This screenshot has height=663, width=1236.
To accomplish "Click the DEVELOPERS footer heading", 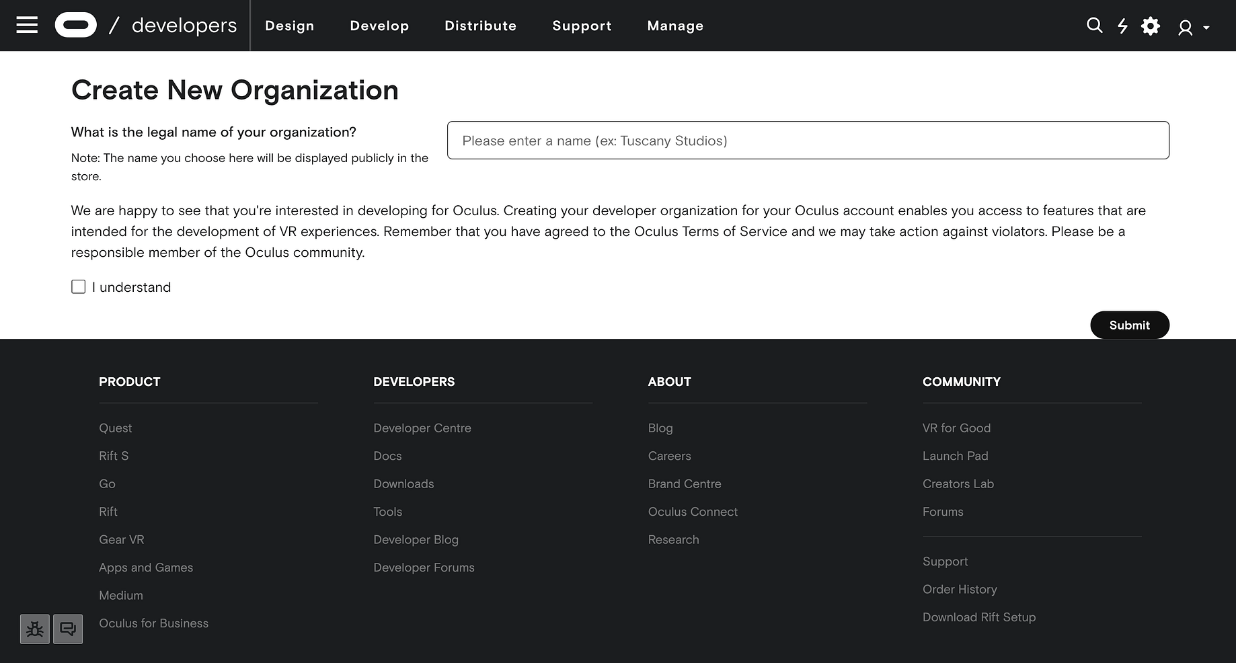I will (x=414, y=381).
